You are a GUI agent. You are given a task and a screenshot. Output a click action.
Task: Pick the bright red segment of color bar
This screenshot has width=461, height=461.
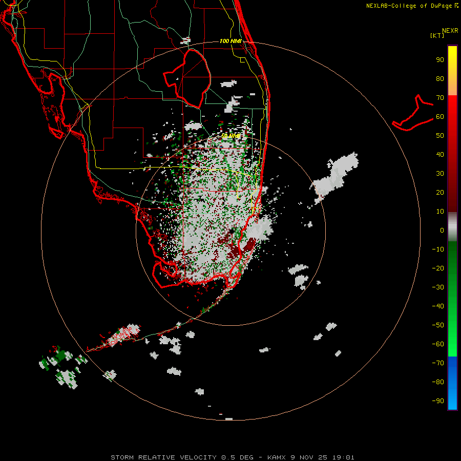tap(452, 108)
